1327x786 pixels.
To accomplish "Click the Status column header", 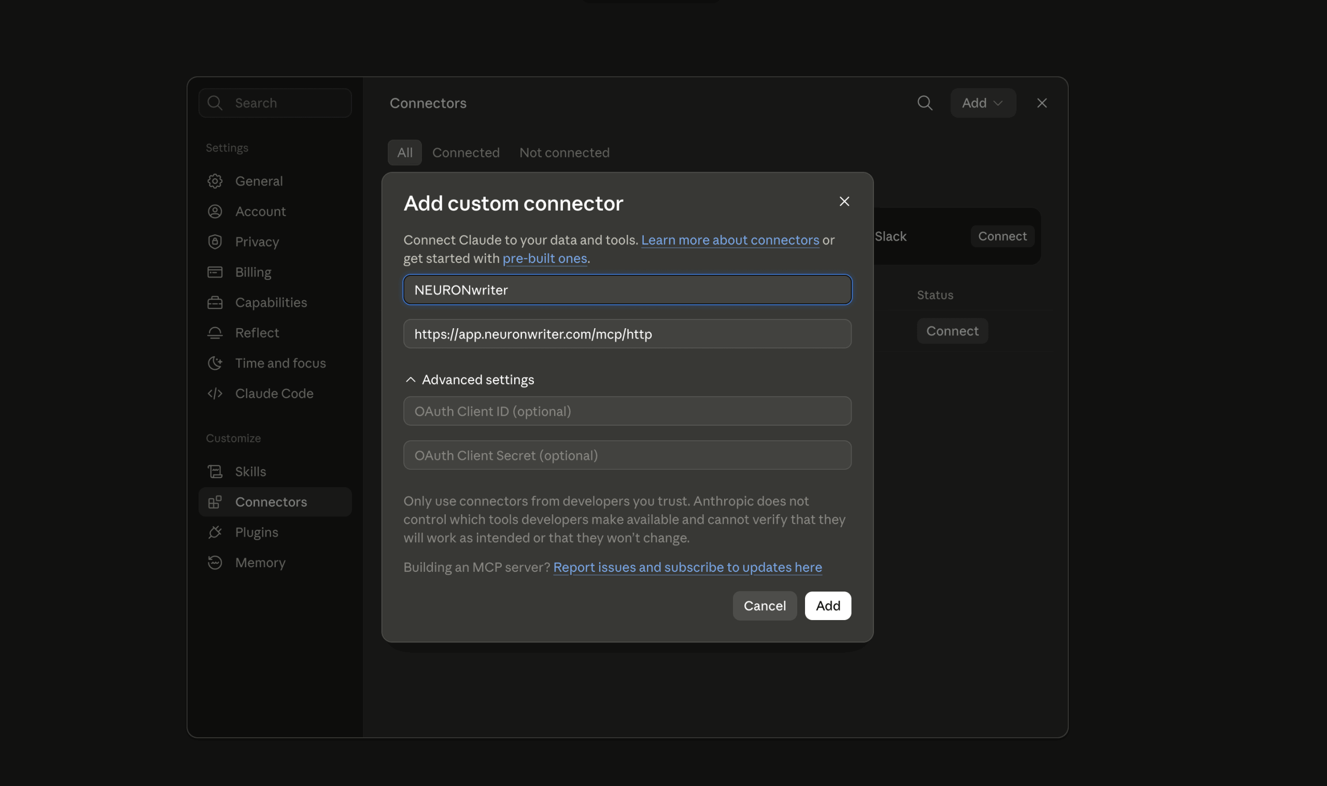I will [x=935, y=295].
